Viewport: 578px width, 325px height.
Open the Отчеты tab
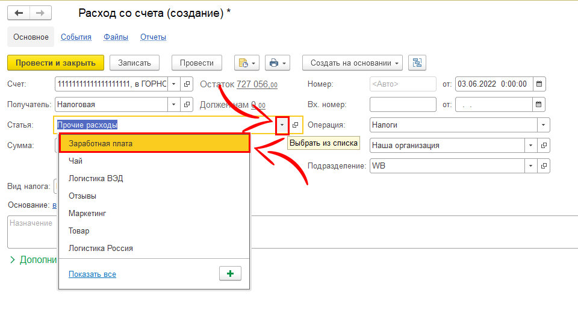click(153, 37)
